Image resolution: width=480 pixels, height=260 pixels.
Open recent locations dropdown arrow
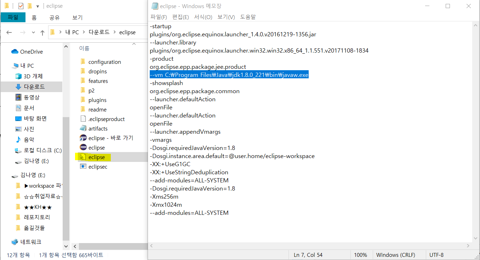tap(33, 32)
